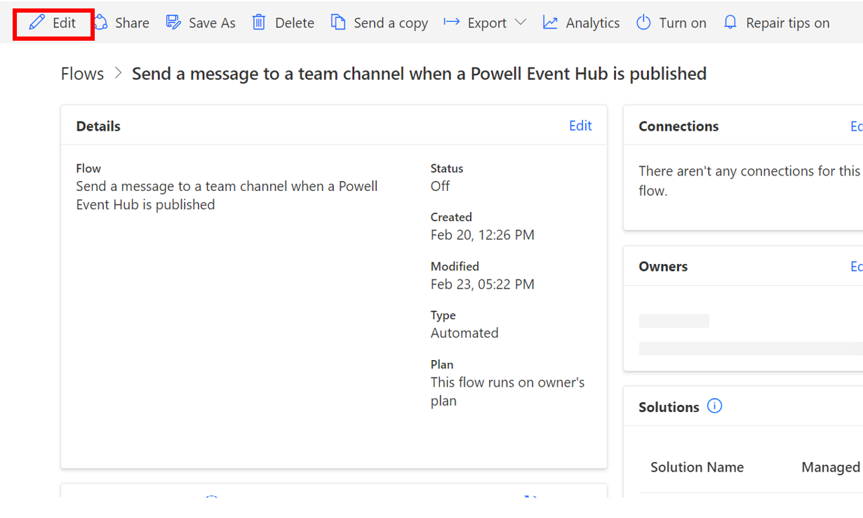Screen dimensions: 863x518
Task: Click Edit link in Connections card
Action: (x=857, y=126)
